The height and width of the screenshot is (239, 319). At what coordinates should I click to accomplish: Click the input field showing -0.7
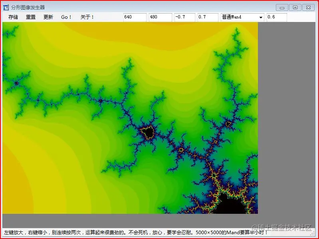coord(185,17)
